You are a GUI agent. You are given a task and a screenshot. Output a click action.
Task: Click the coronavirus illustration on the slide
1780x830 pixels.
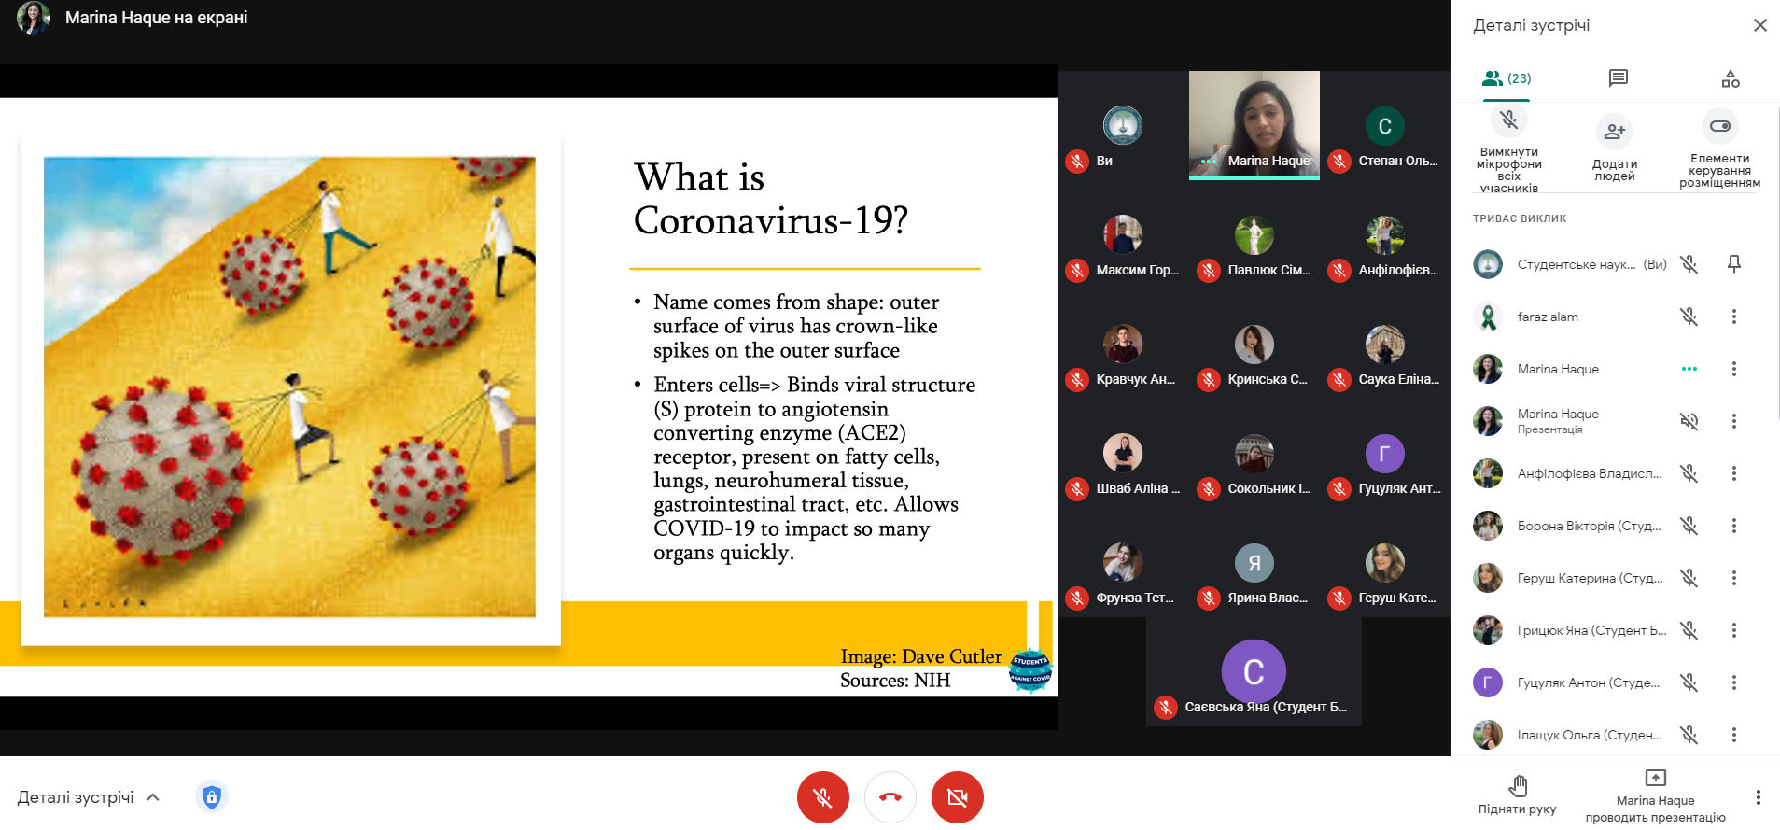coord(289,387)
